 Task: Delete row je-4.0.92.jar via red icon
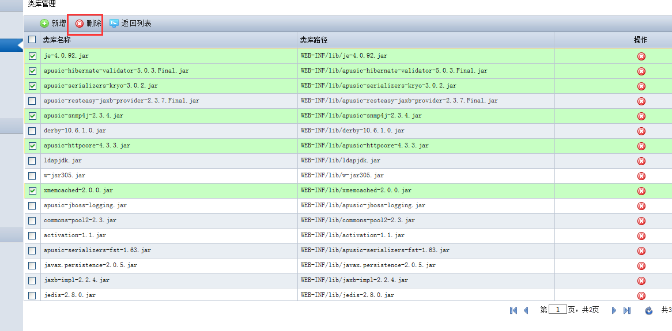click(x=641, y=56)
